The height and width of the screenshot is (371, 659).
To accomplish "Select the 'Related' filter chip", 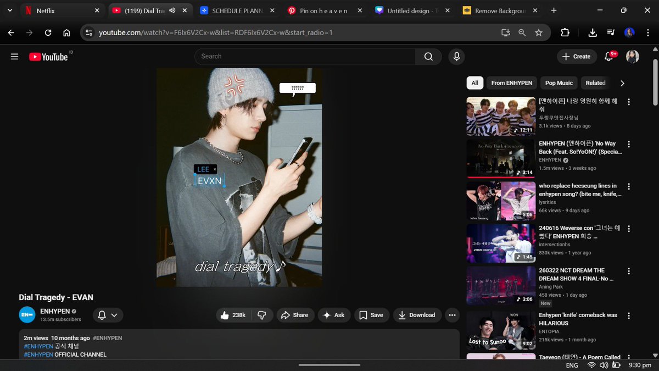I will point(595,83).
